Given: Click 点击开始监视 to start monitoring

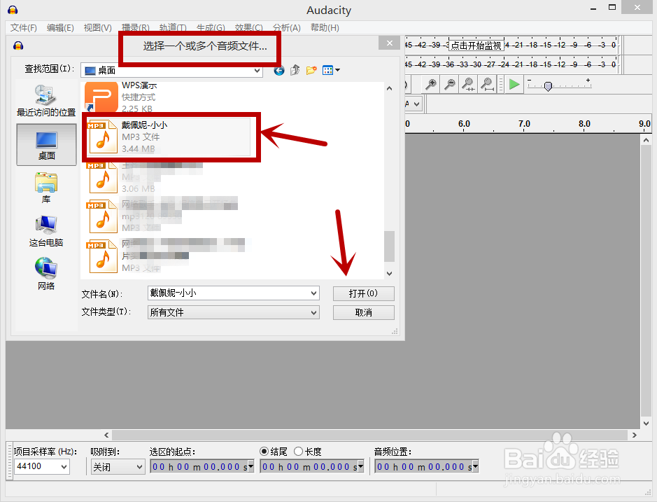Looking at the screenshot, I should click(x=476, y=46).
